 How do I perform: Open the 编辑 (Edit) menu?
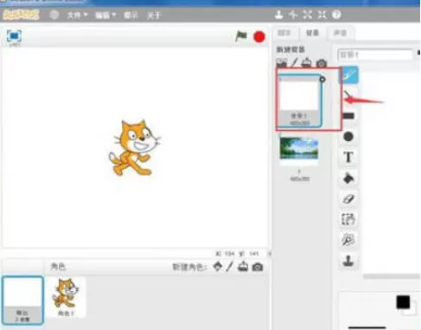(105, 15)
